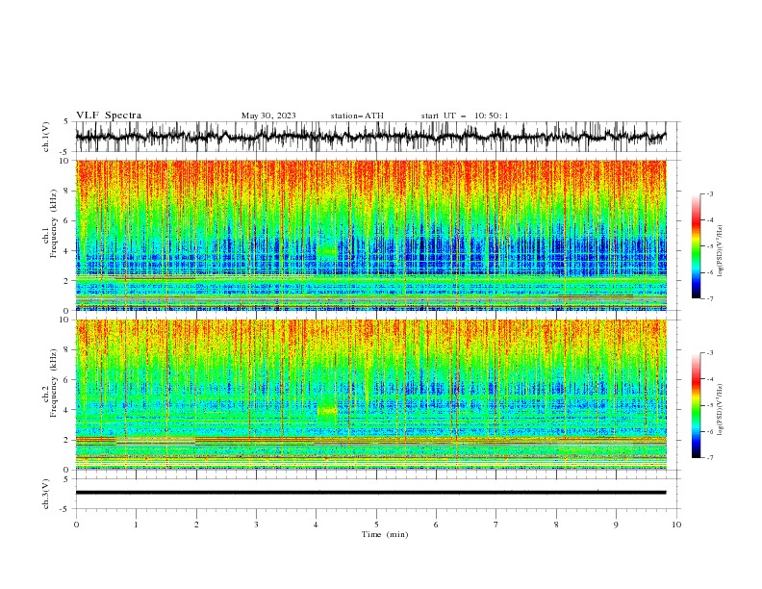Click the time axis tick label "0"
Viewport: 762px width, 589px height.
click(x=76, y=525)
